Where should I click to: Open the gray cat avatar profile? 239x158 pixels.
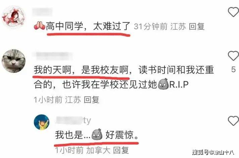[x=13, y=61]
